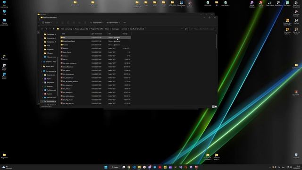Click the Copy icon in Explorer toolbar
This screenshot has height=170, width=302.
click(x=62, y=23)
